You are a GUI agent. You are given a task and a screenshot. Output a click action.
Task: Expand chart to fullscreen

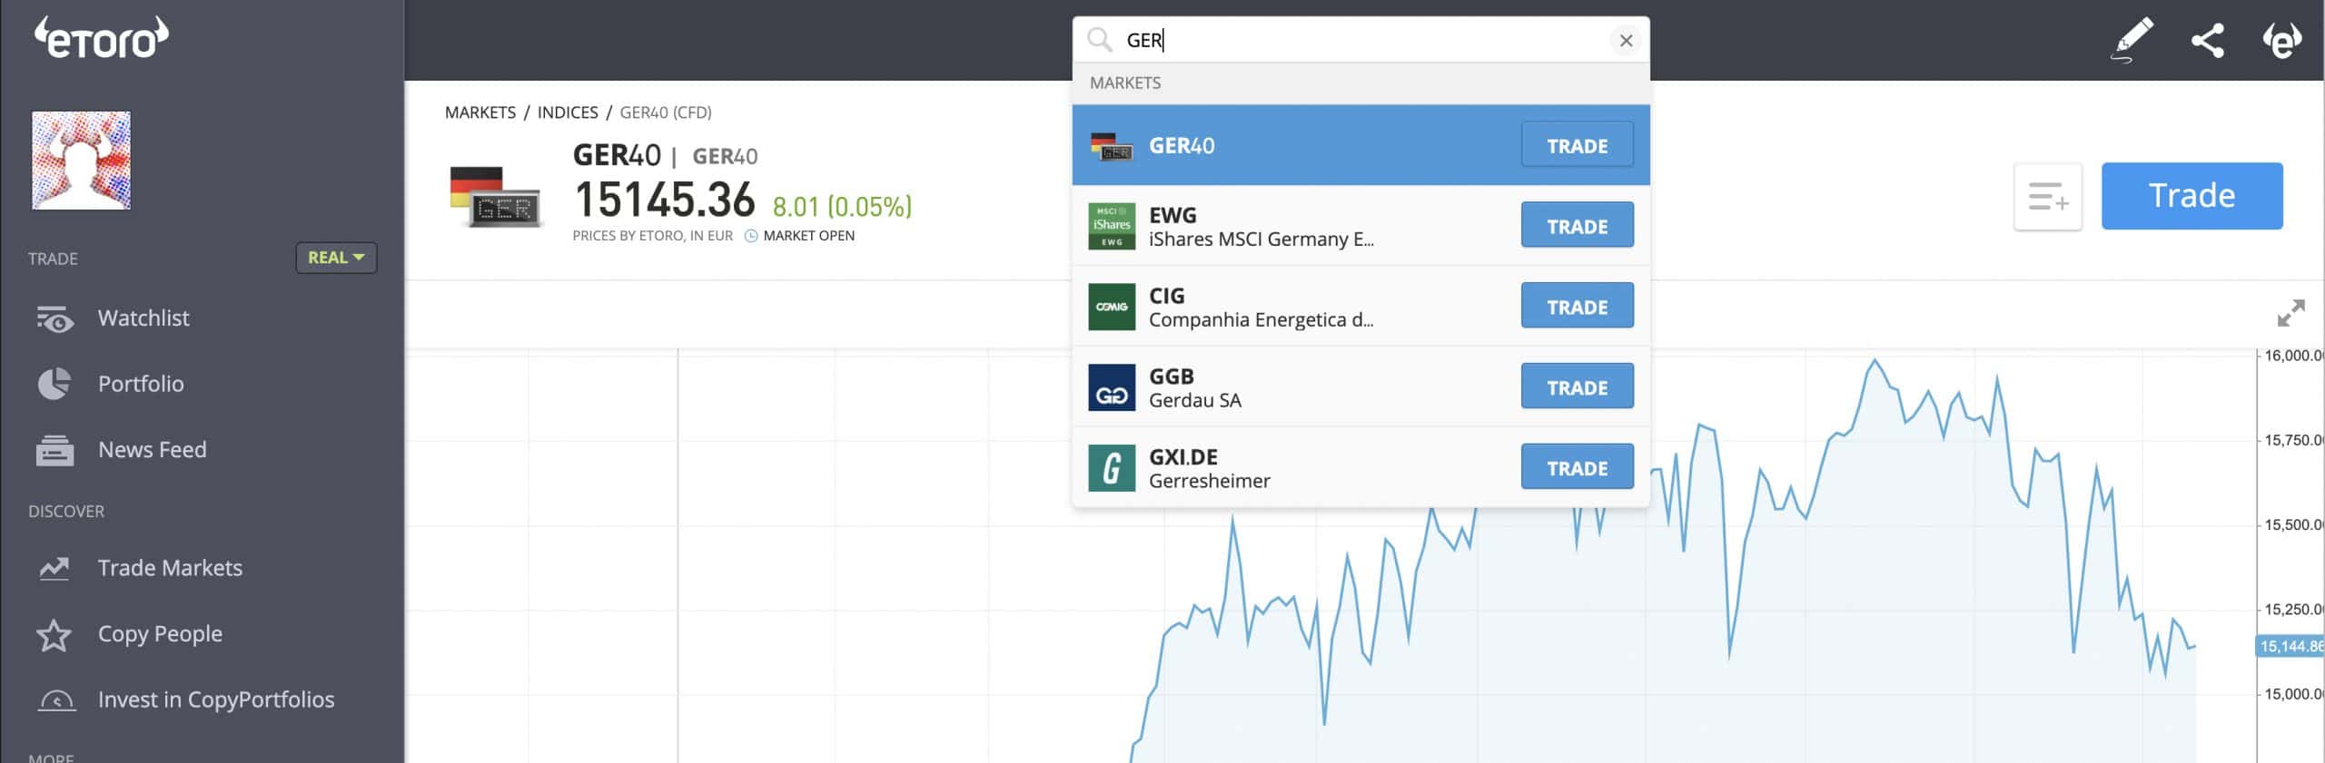[2290, 313]
